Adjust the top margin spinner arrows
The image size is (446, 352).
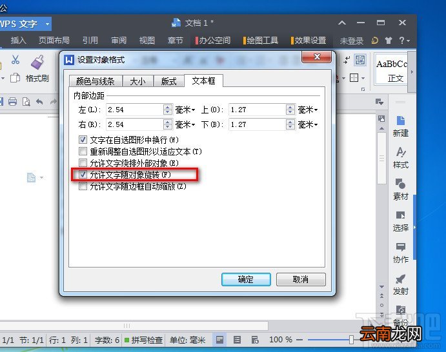[x=290, y=110]
